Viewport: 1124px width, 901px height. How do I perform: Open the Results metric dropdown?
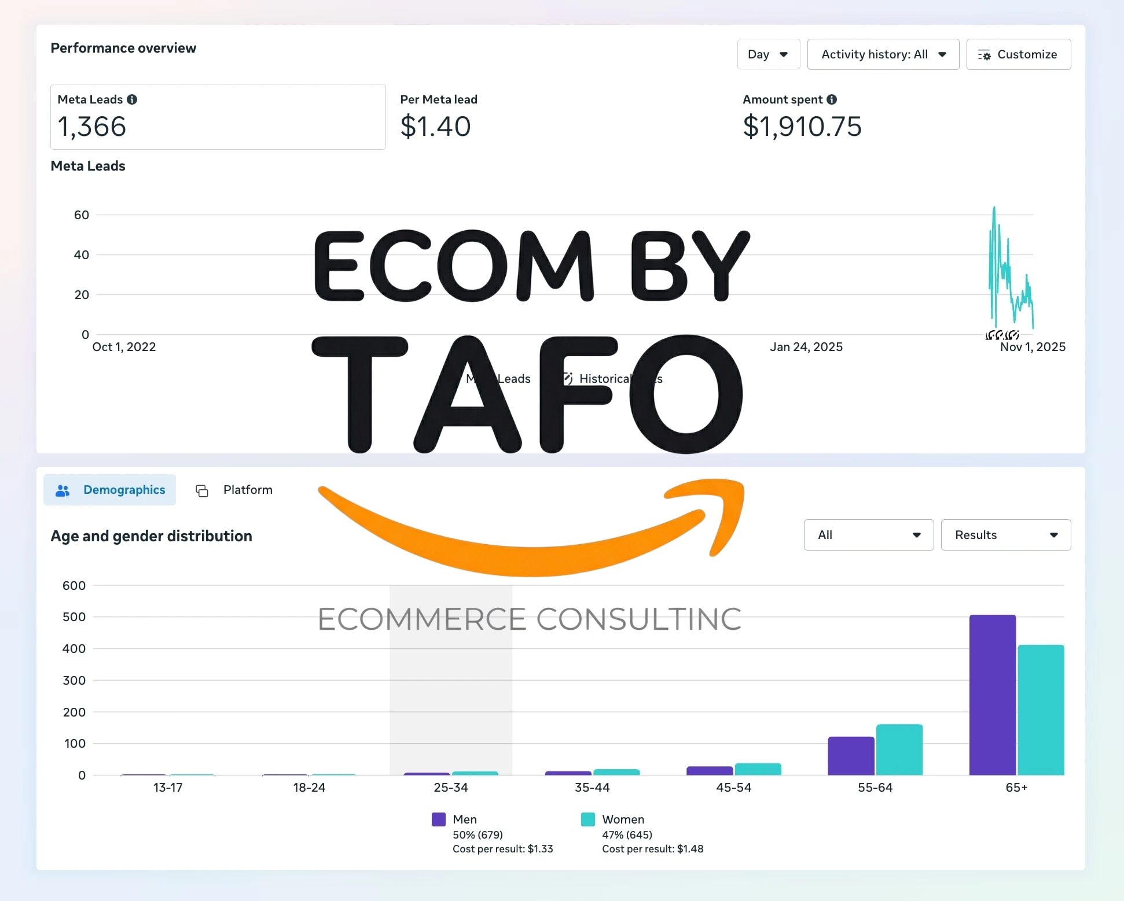click(1005, 535)
